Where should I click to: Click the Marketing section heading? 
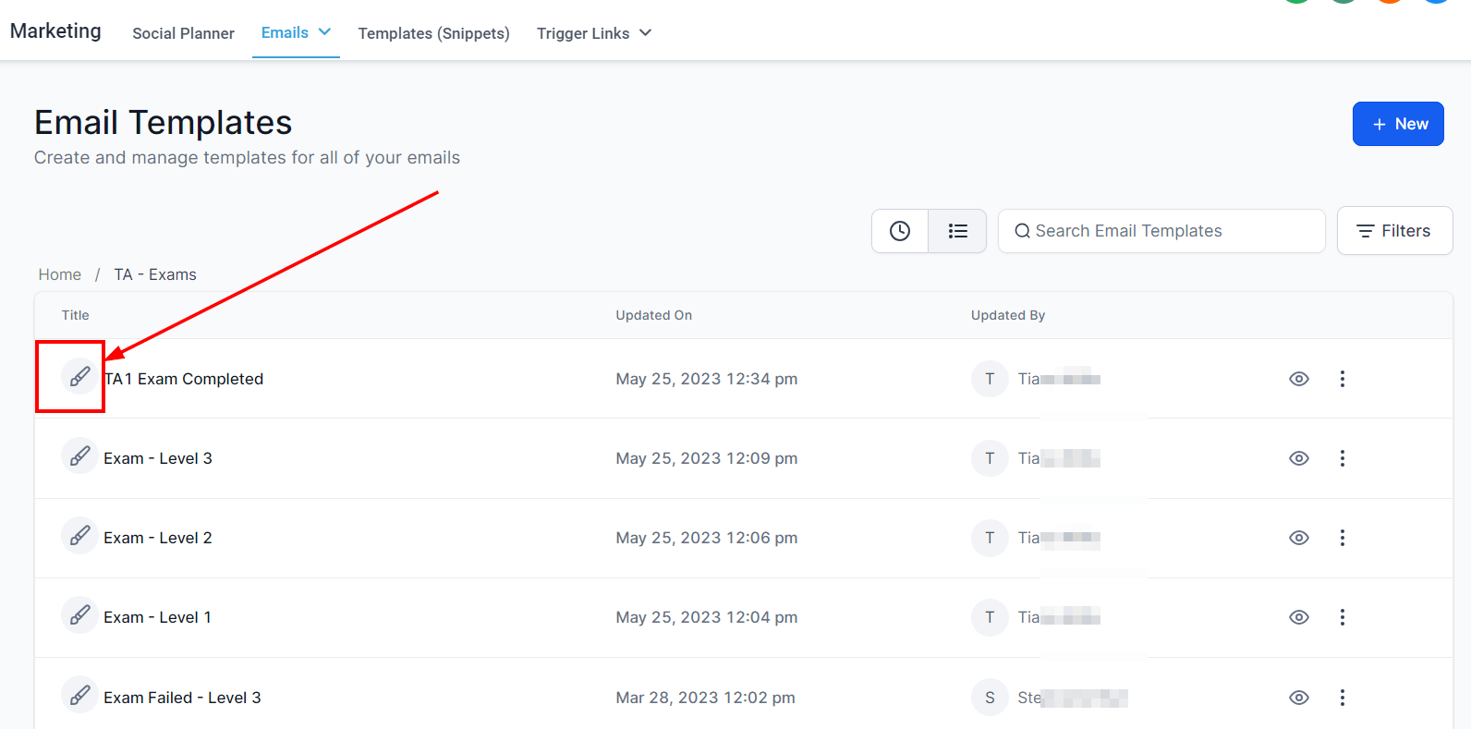click(55, 30)
